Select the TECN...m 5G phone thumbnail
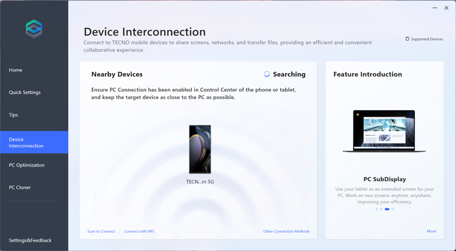The height and width of the screenshot is (251, 456). [x=200, y=149]
